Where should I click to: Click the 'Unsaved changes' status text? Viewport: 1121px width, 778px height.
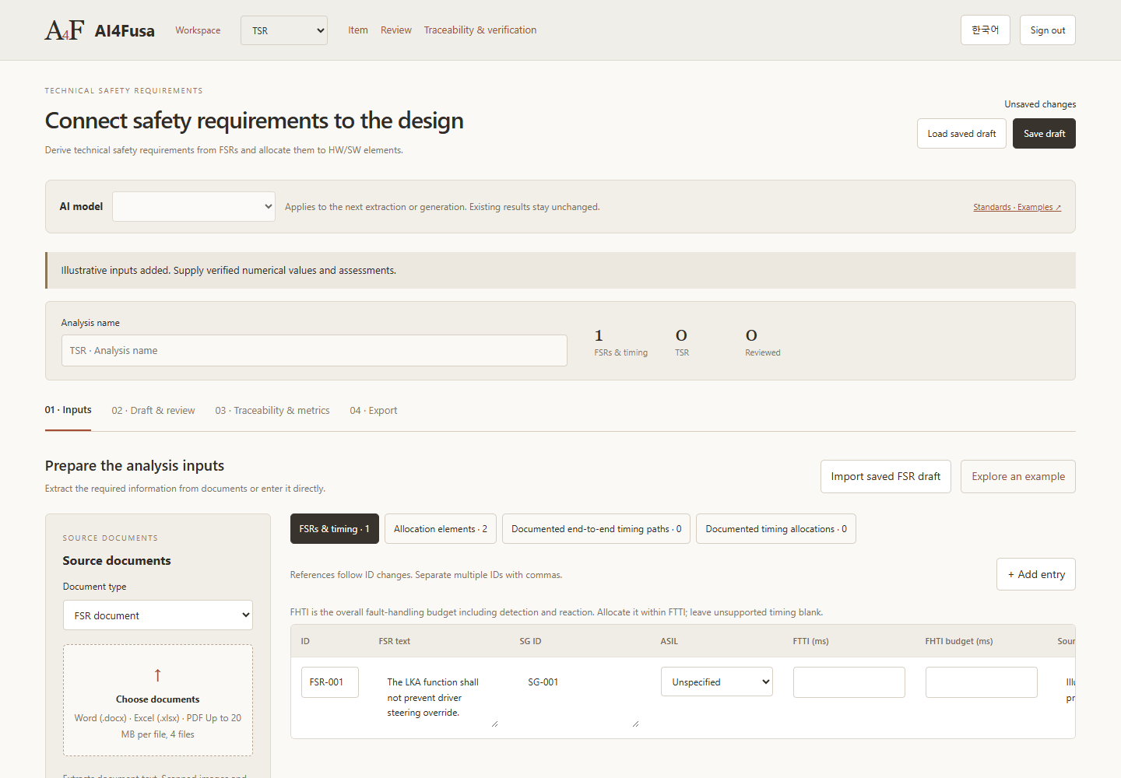1040,104
